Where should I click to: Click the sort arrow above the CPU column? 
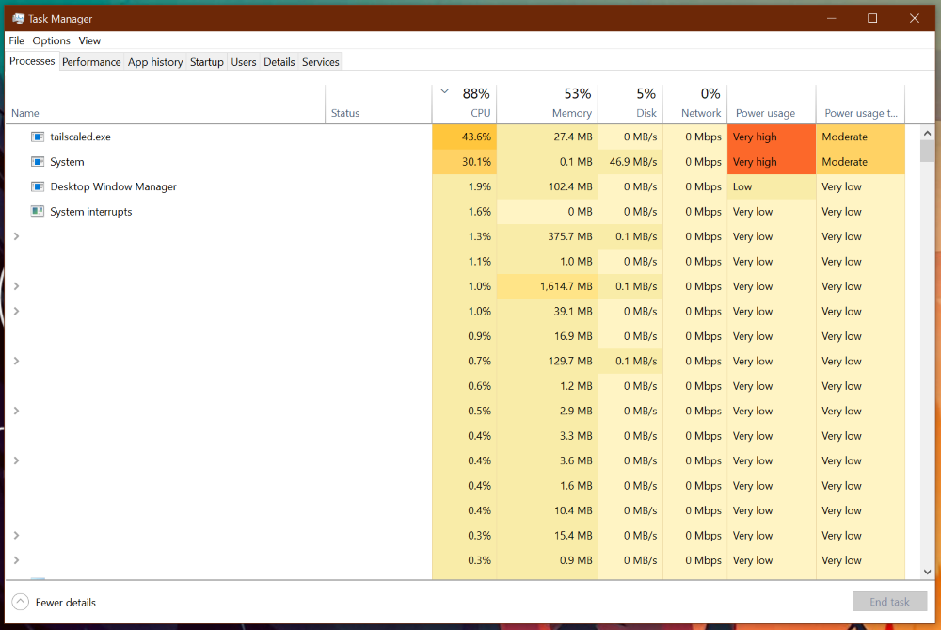[x=443, y=92]
